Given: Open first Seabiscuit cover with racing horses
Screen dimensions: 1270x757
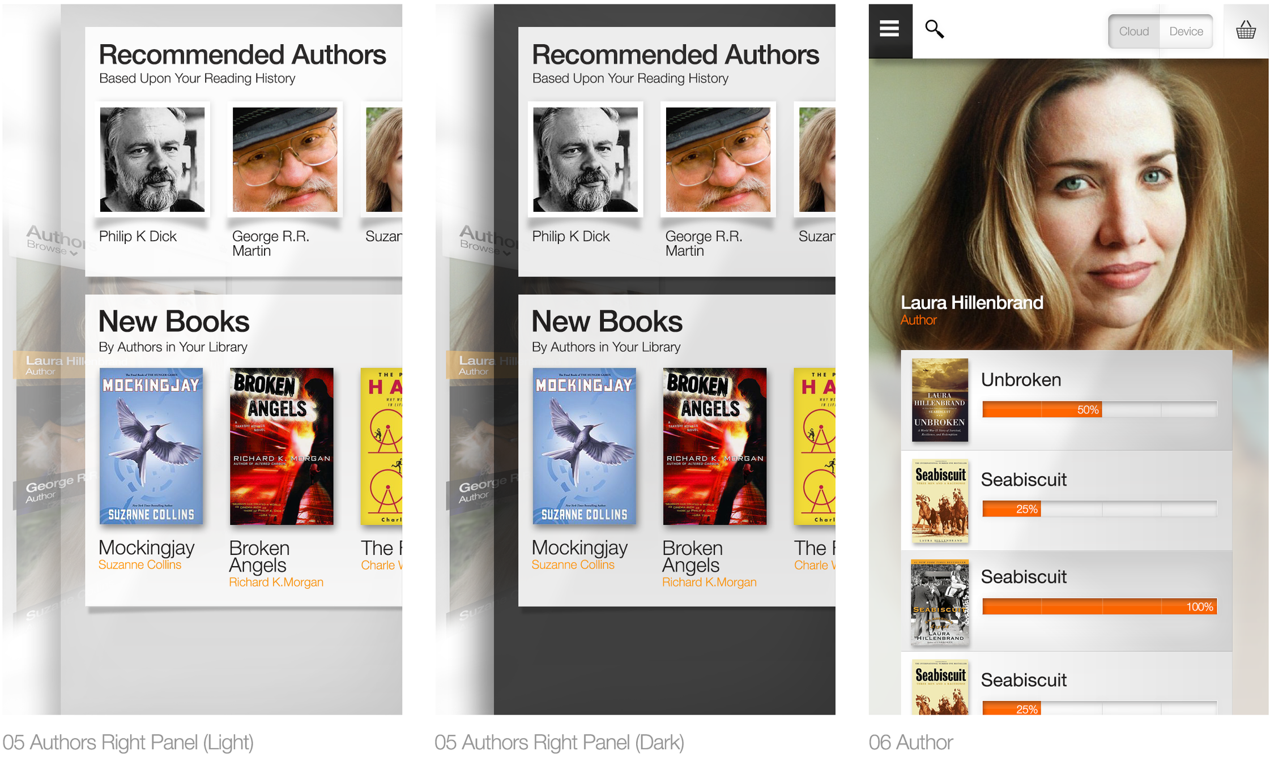Looking at the screenshot, I should (x=939, y=501).
